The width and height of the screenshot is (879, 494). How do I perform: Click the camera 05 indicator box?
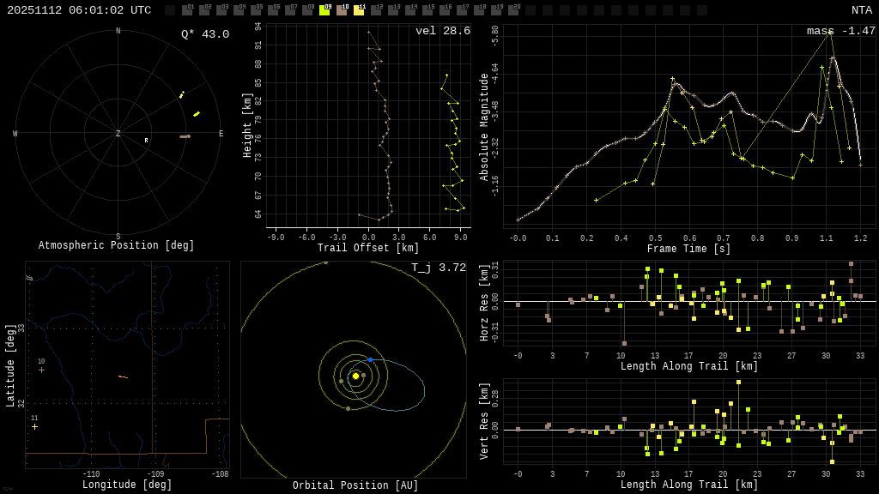click(x=256, y=10)
